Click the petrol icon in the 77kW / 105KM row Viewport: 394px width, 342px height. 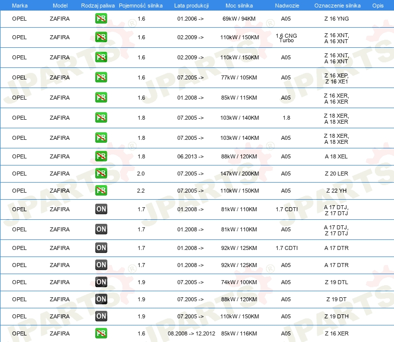pos(101,77)
